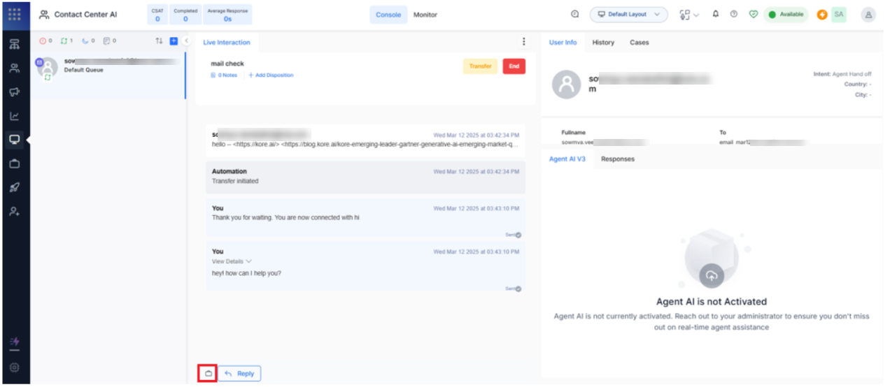Click the briefcase icon beside Reply

point(208,374)
